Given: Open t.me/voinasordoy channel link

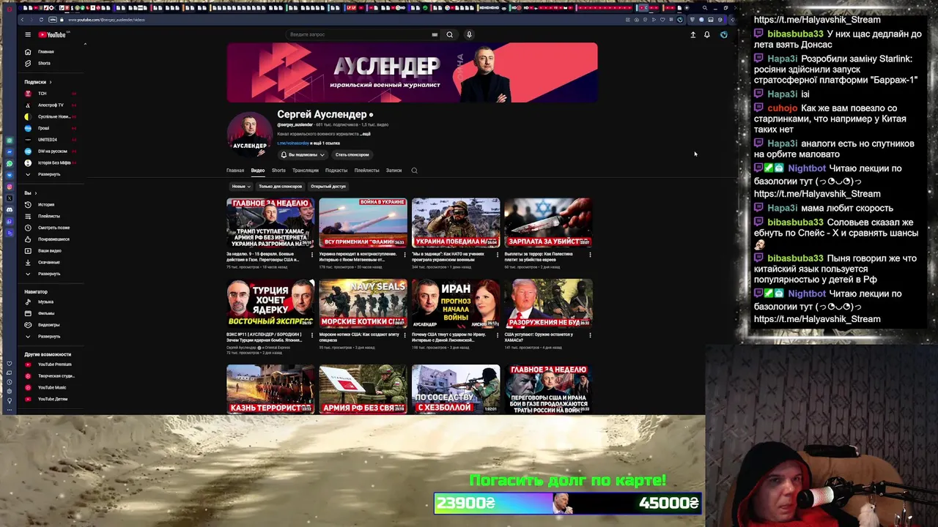Looking at the screenshot, I should [292, 143].
